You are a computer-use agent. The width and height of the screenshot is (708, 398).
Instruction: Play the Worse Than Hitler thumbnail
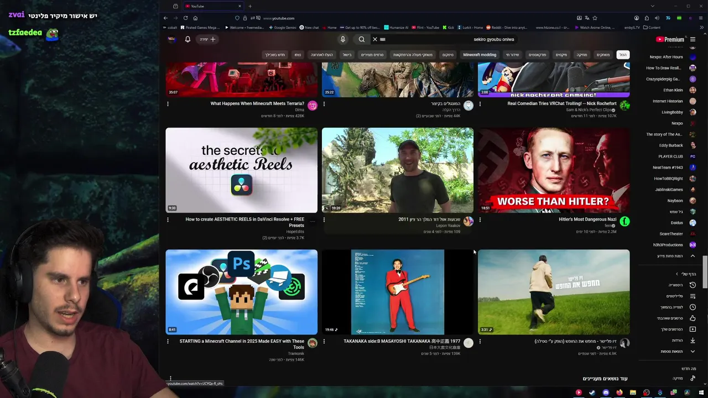[554, 170]
